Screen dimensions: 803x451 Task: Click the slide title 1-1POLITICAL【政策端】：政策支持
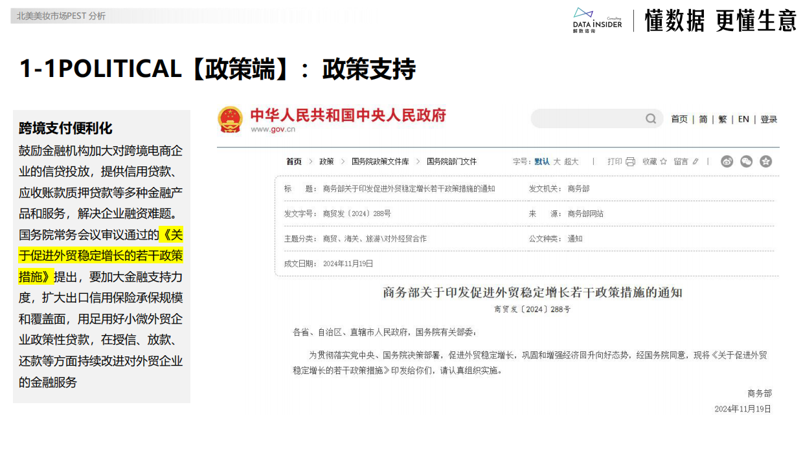tap(218, 69)
